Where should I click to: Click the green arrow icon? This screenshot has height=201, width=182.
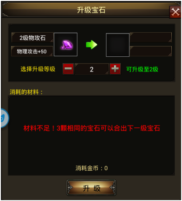91,45
